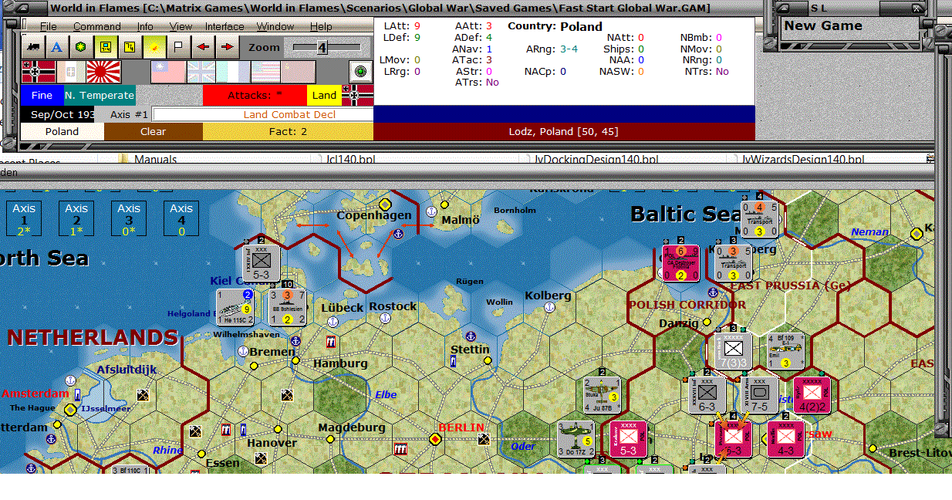Click the tank unit toolbar icon
This screenshot has height=500, width=952.
click(x=32, y=47)
